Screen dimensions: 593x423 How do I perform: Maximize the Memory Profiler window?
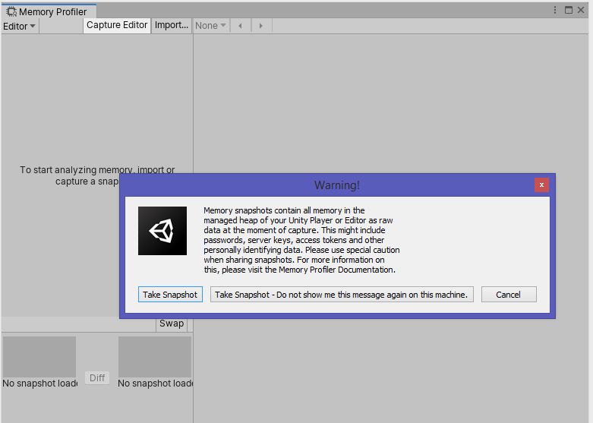pyautogui.click(x=569, y=11)
